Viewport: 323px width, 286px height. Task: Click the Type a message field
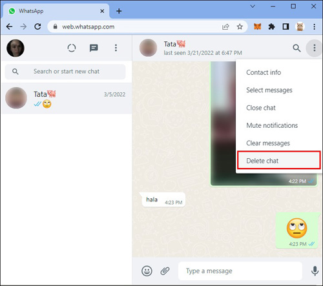point(240,271)
